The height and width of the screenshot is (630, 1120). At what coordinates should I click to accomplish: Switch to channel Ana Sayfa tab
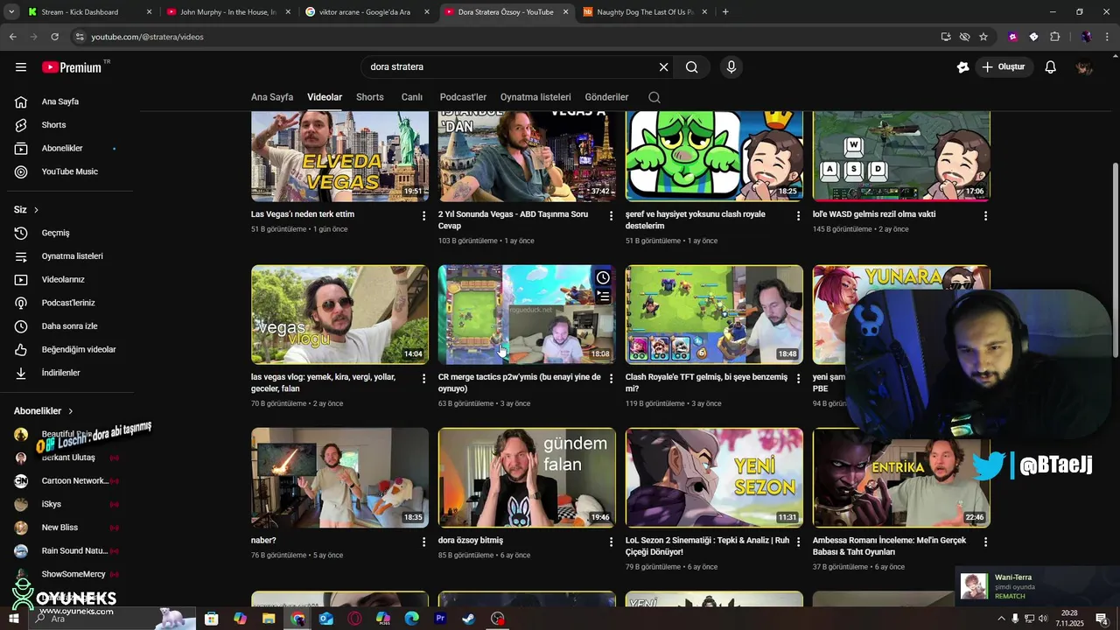tap(272, 97)
